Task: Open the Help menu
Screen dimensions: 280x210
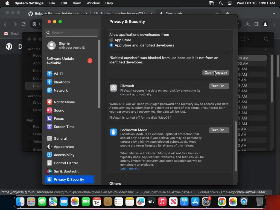Action: [109, 3]
